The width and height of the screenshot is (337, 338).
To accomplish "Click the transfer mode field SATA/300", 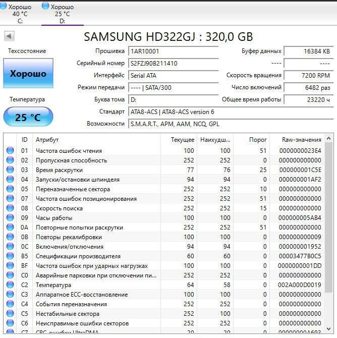I will (x=173, y=87).
